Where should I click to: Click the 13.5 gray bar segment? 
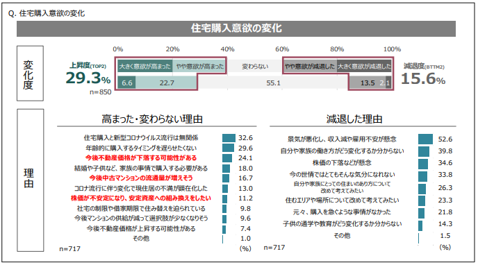368,83
